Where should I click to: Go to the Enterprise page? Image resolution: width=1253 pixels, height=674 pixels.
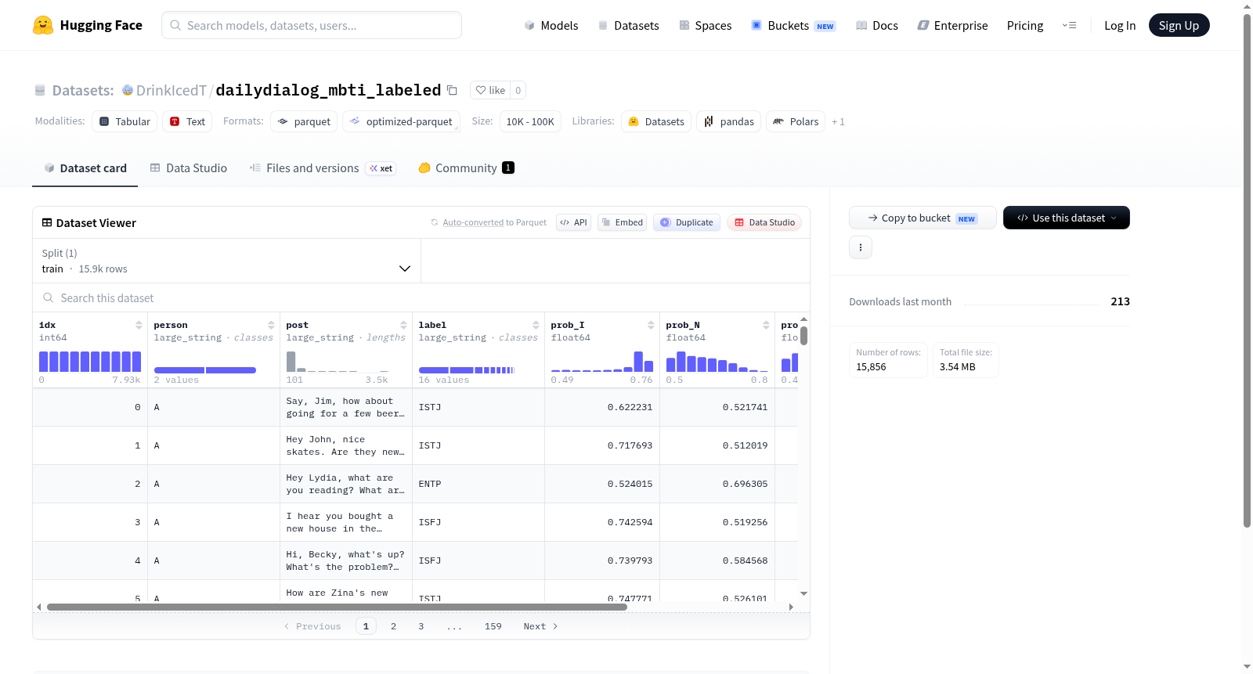pyautogui.click(x=952, y=25)
